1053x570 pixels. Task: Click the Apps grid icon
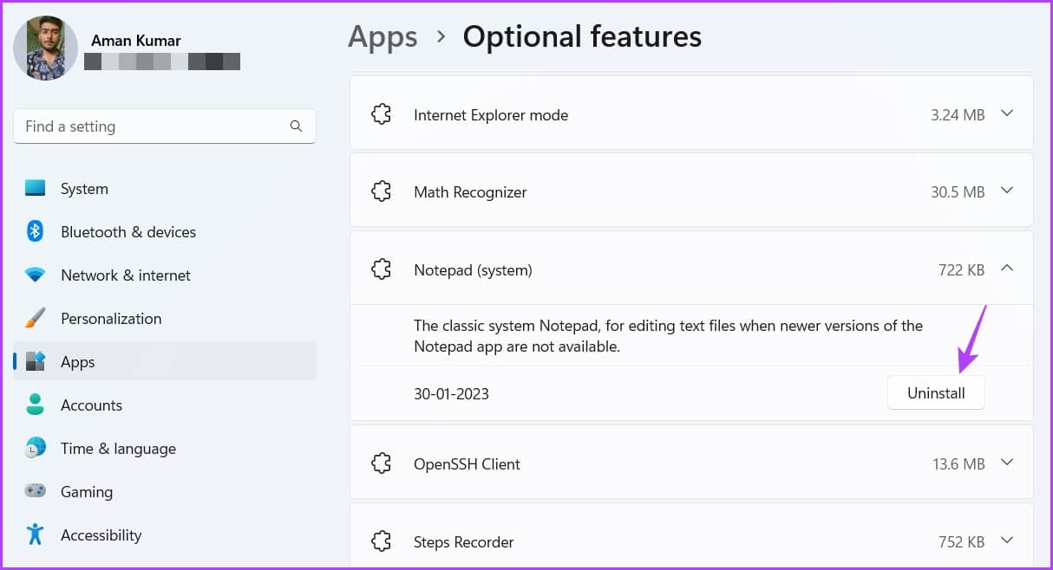35,361
